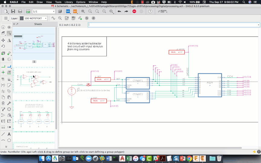Image resolution: width=261 pixels, height=163 pixels.
Task: Switch to board with SCH/BRD icon
Action: (x=28, y=11)
